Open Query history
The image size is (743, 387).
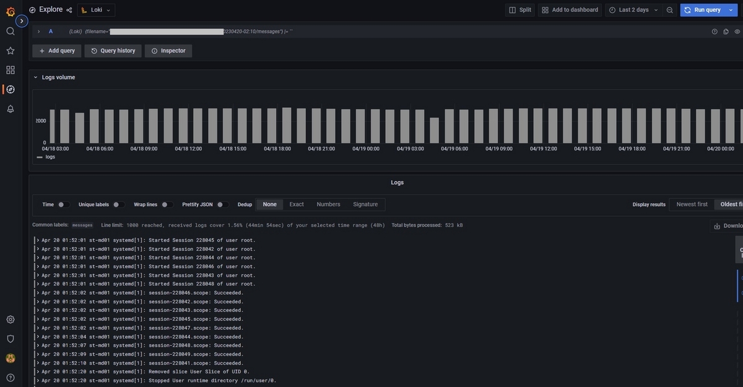point(113,51)
